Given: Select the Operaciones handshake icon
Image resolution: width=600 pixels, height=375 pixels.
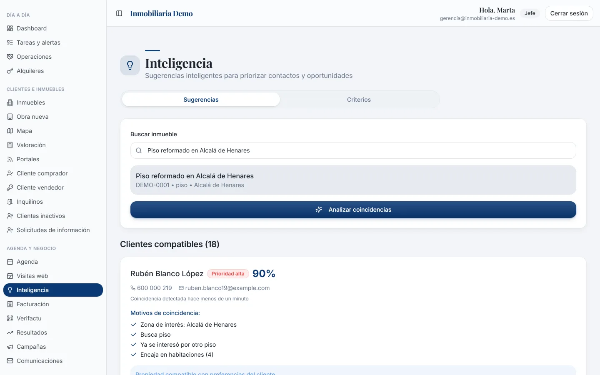Looking at the screenshot, I should [10, 57].
